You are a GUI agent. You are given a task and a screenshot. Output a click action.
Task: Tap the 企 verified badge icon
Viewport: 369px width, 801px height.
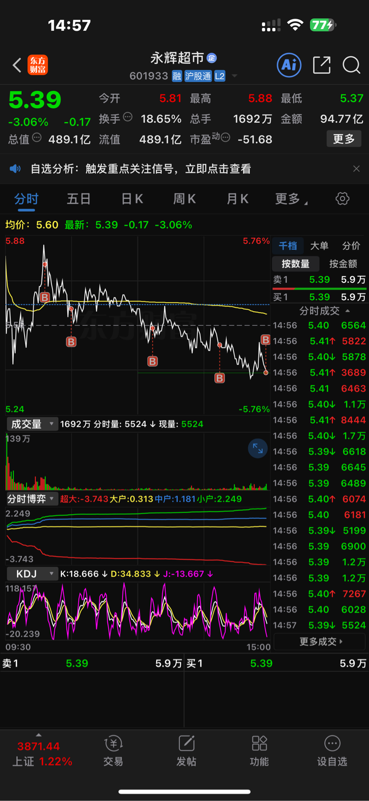211,58
